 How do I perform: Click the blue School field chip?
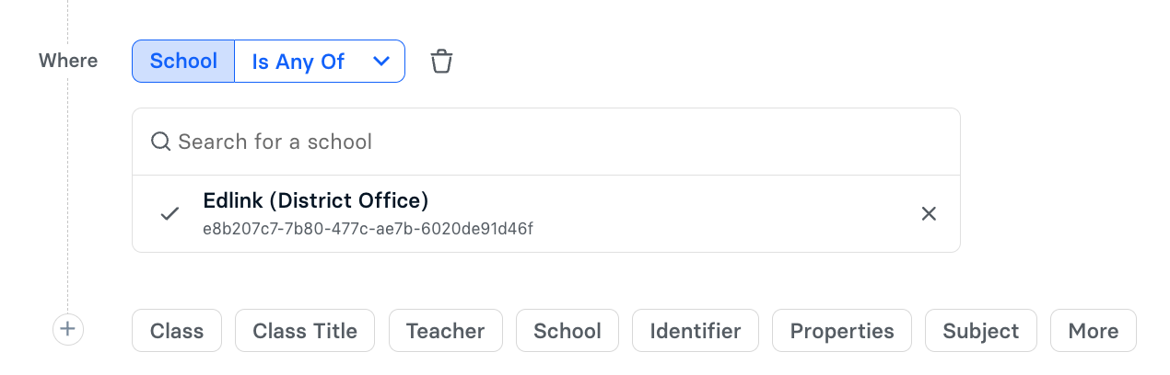[183, 62]
